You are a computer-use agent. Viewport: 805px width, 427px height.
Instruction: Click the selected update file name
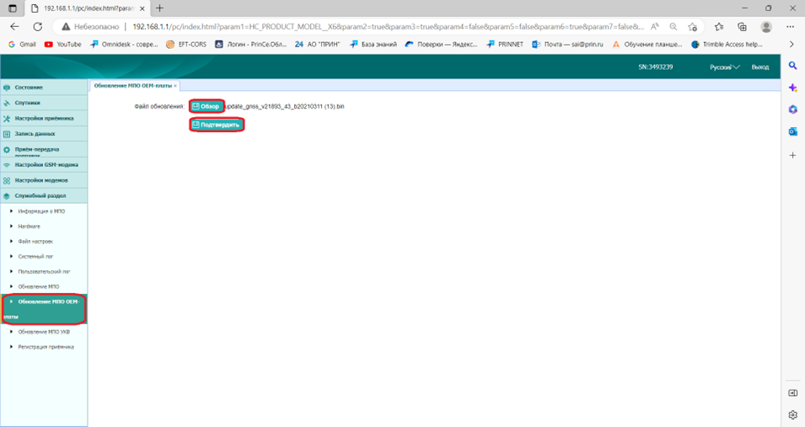pyautogui.click(x=284, y=106)
